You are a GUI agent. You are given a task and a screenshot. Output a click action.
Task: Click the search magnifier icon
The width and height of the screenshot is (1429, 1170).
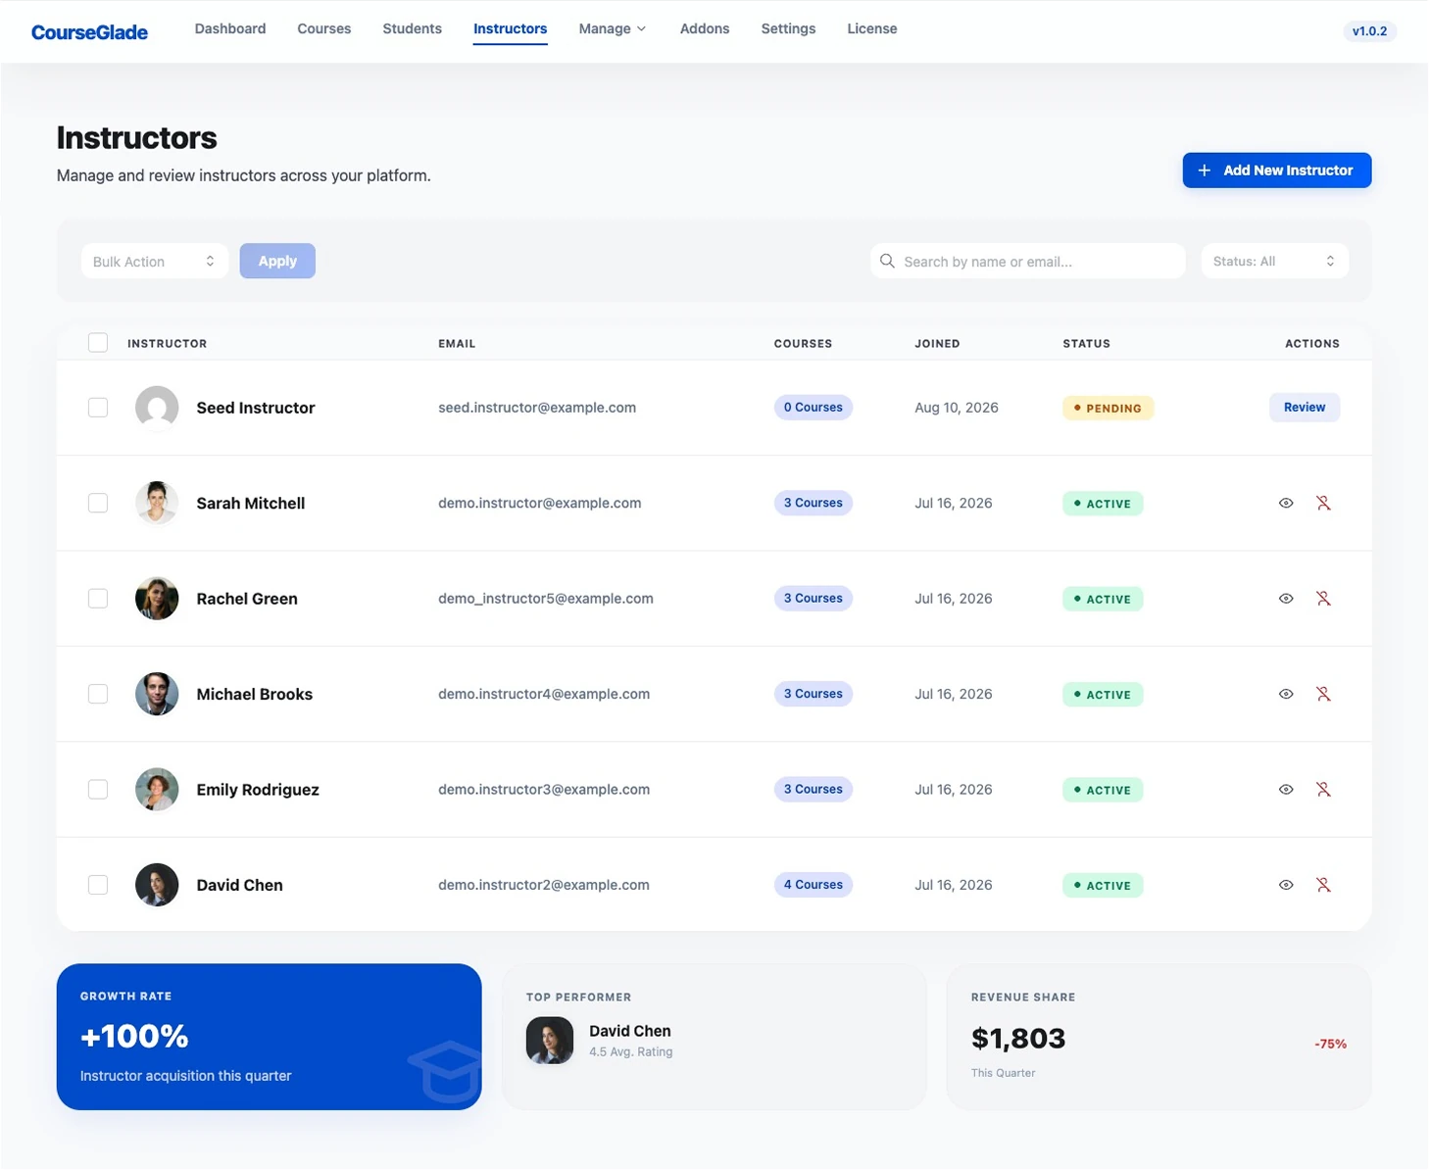tap(887, 261)
